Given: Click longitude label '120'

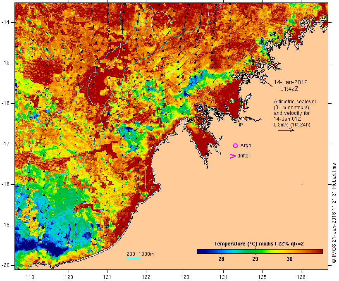Looking at the screenshot, I should pyautogui.click(x=69, y=277).
